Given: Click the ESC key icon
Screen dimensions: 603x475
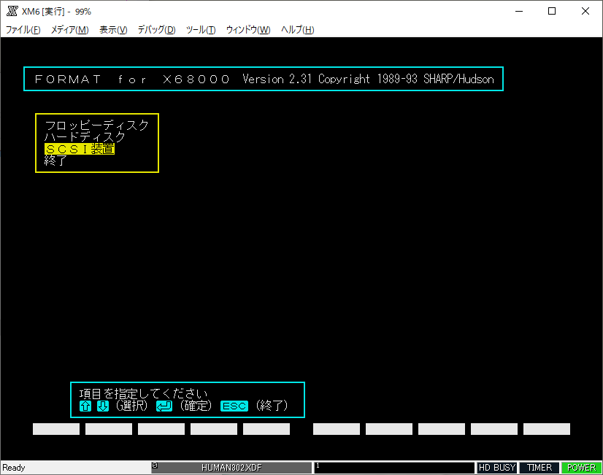Looking at the screenshot, I should pyautogui.click(x=234, y=406).
